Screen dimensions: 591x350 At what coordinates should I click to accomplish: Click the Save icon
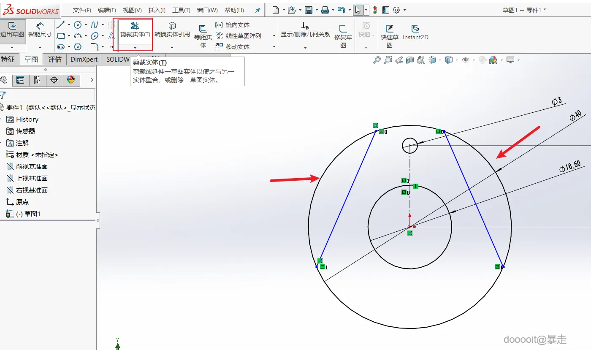coord(309,10)
